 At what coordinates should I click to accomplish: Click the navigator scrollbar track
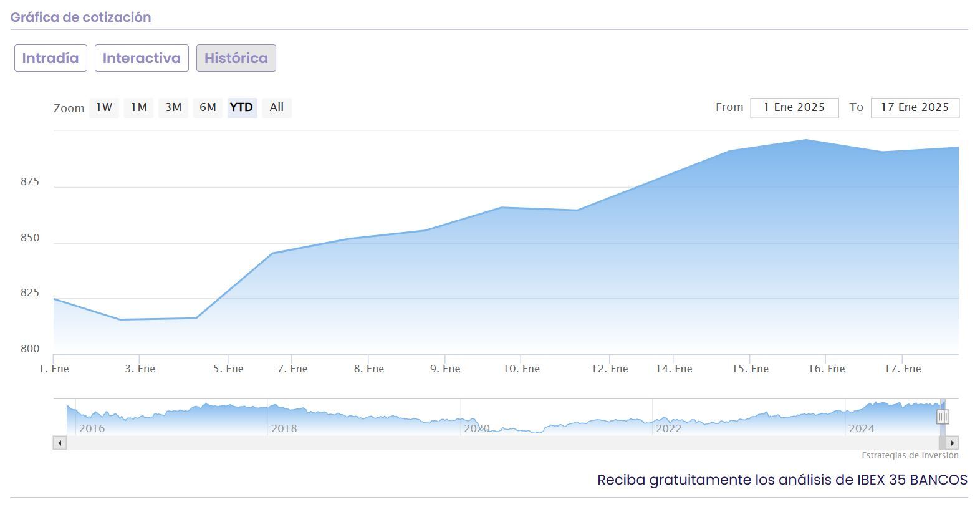tap(506, 443)
